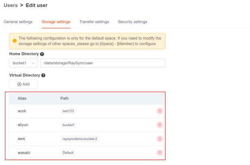250x165 pixels.
Task: Click the test123 path tag
Action: (68, 111)
